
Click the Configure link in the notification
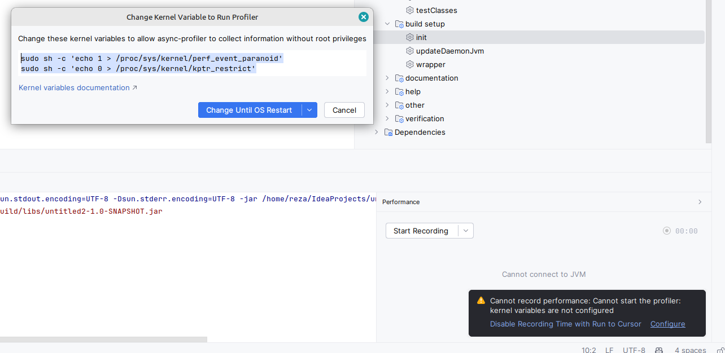667,324
